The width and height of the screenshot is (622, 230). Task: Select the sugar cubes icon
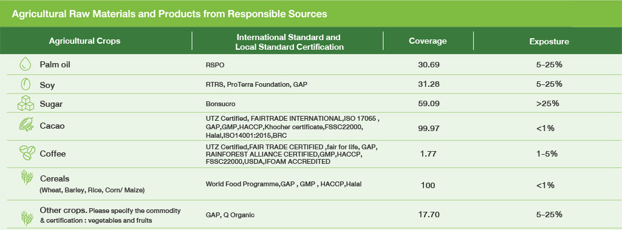coord(26,104)
